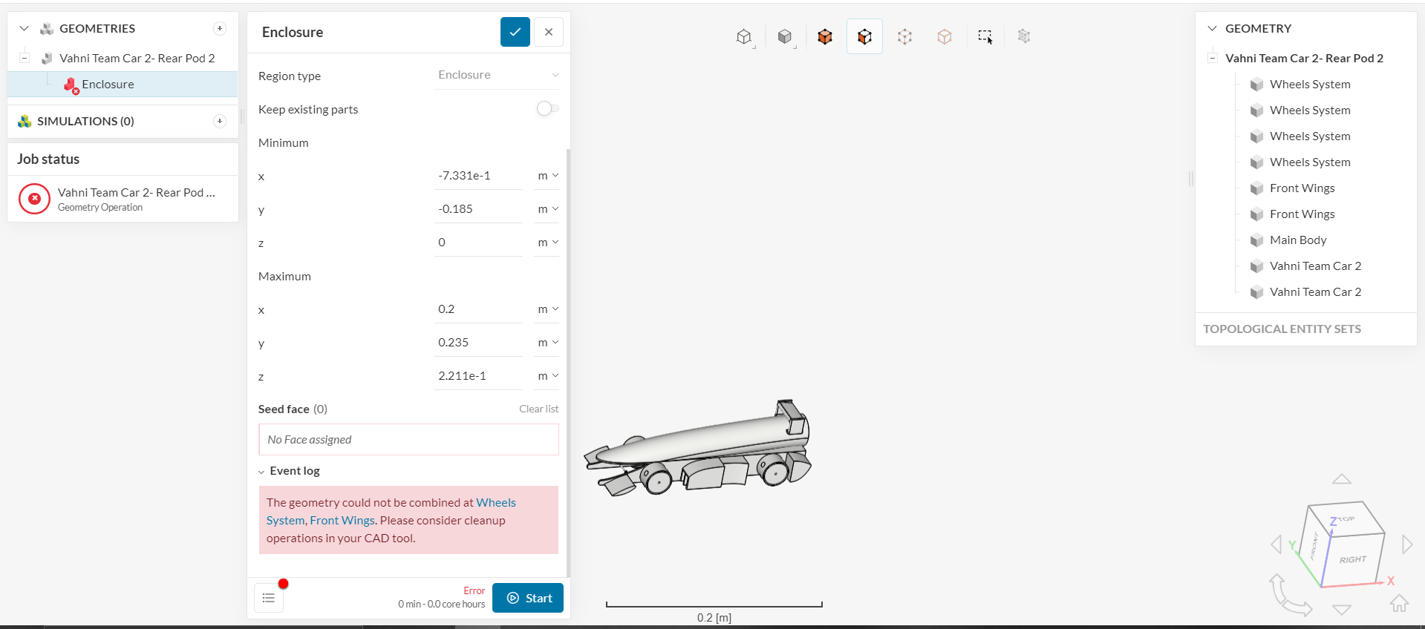Click the red Error status text
The image size is (1425, 629).
click(475, 591)
